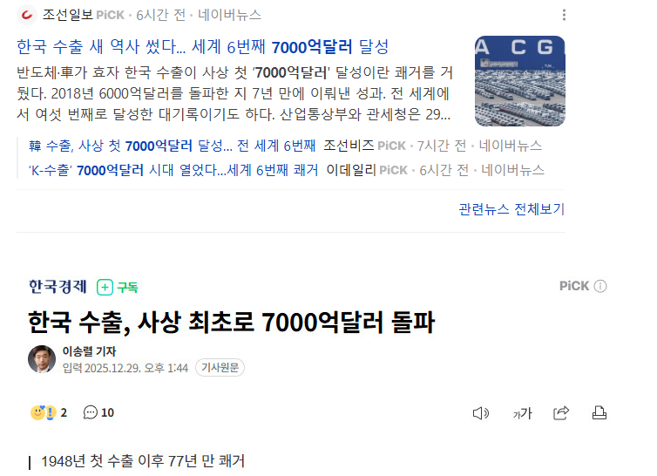Click the 기사원문 button
The width and height of the screenshot is (657, 476).
220,367
